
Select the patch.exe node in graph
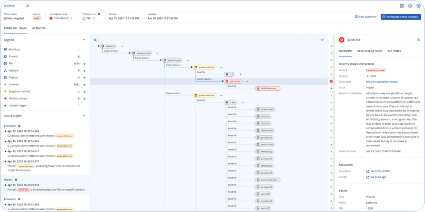coord(233,81)
